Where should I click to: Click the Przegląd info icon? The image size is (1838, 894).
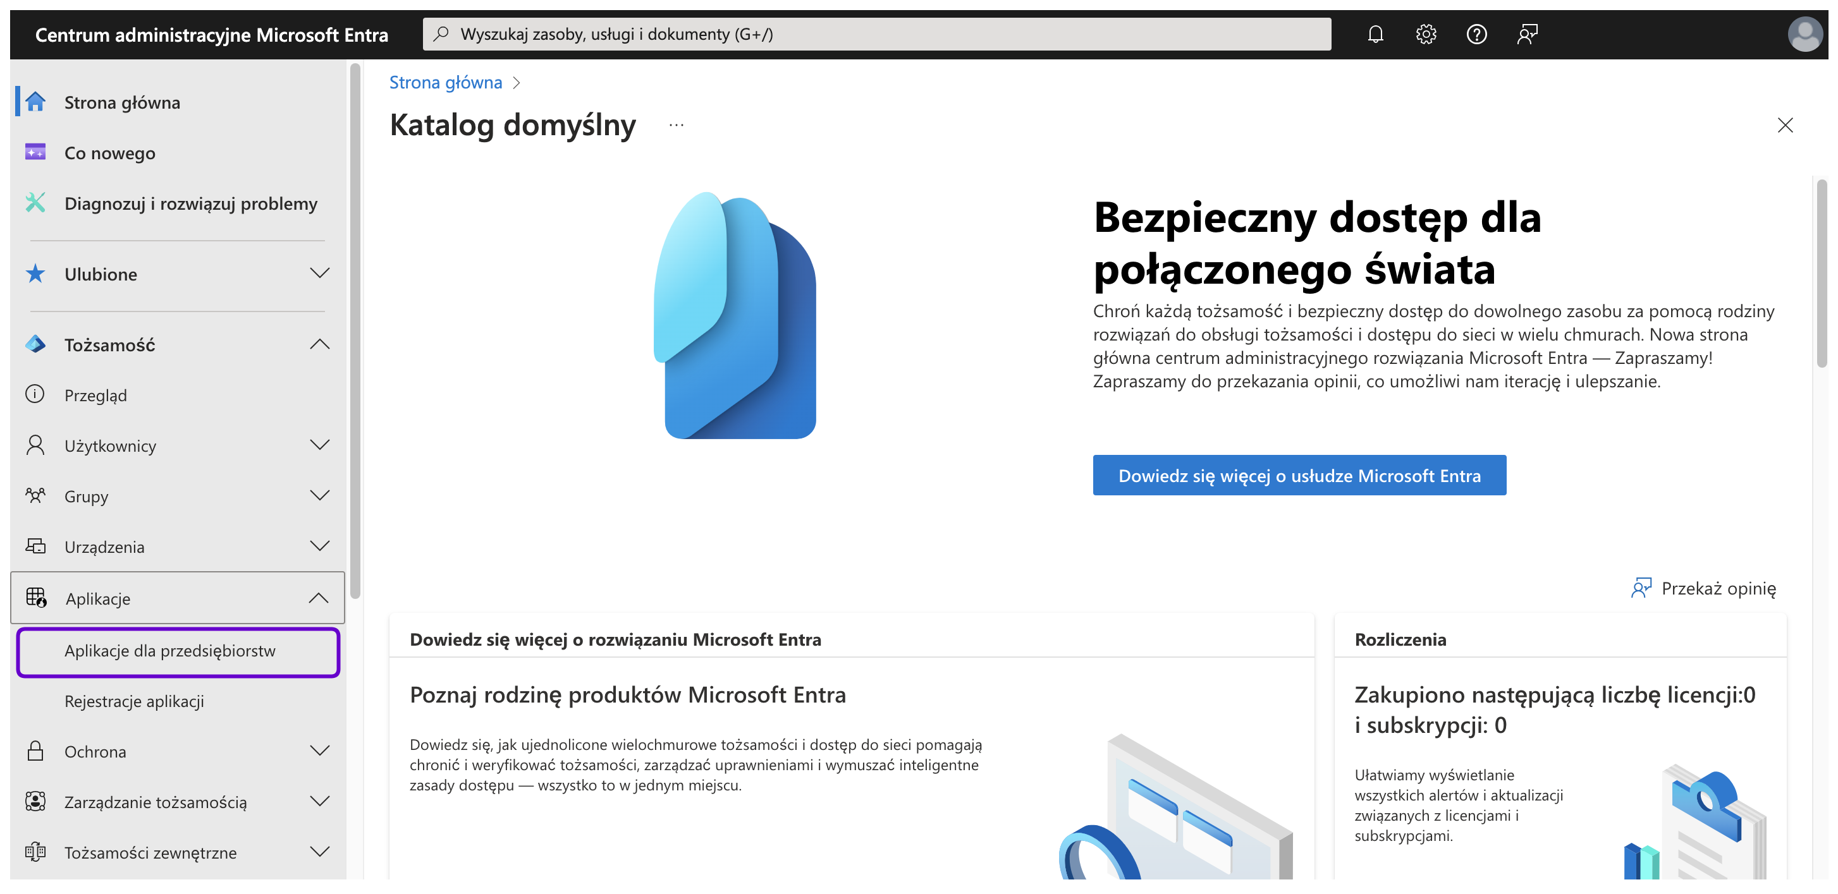tap(35, 394)
